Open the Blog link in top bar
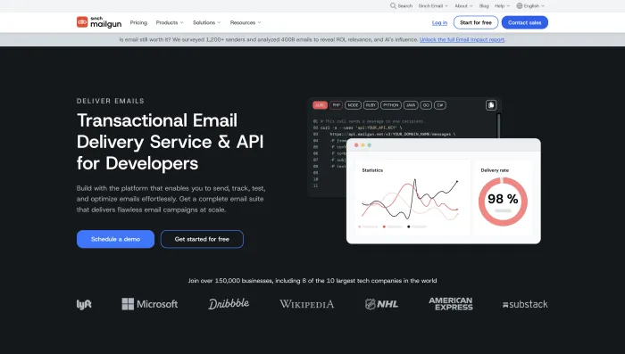This screenshot has width=625, height=354. 484,6
